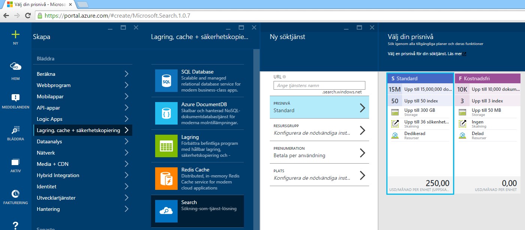Select the Azure DocumentDB tile icon

(166, 113)
